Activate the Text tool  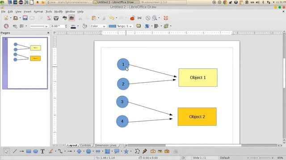tap(42, 151)
